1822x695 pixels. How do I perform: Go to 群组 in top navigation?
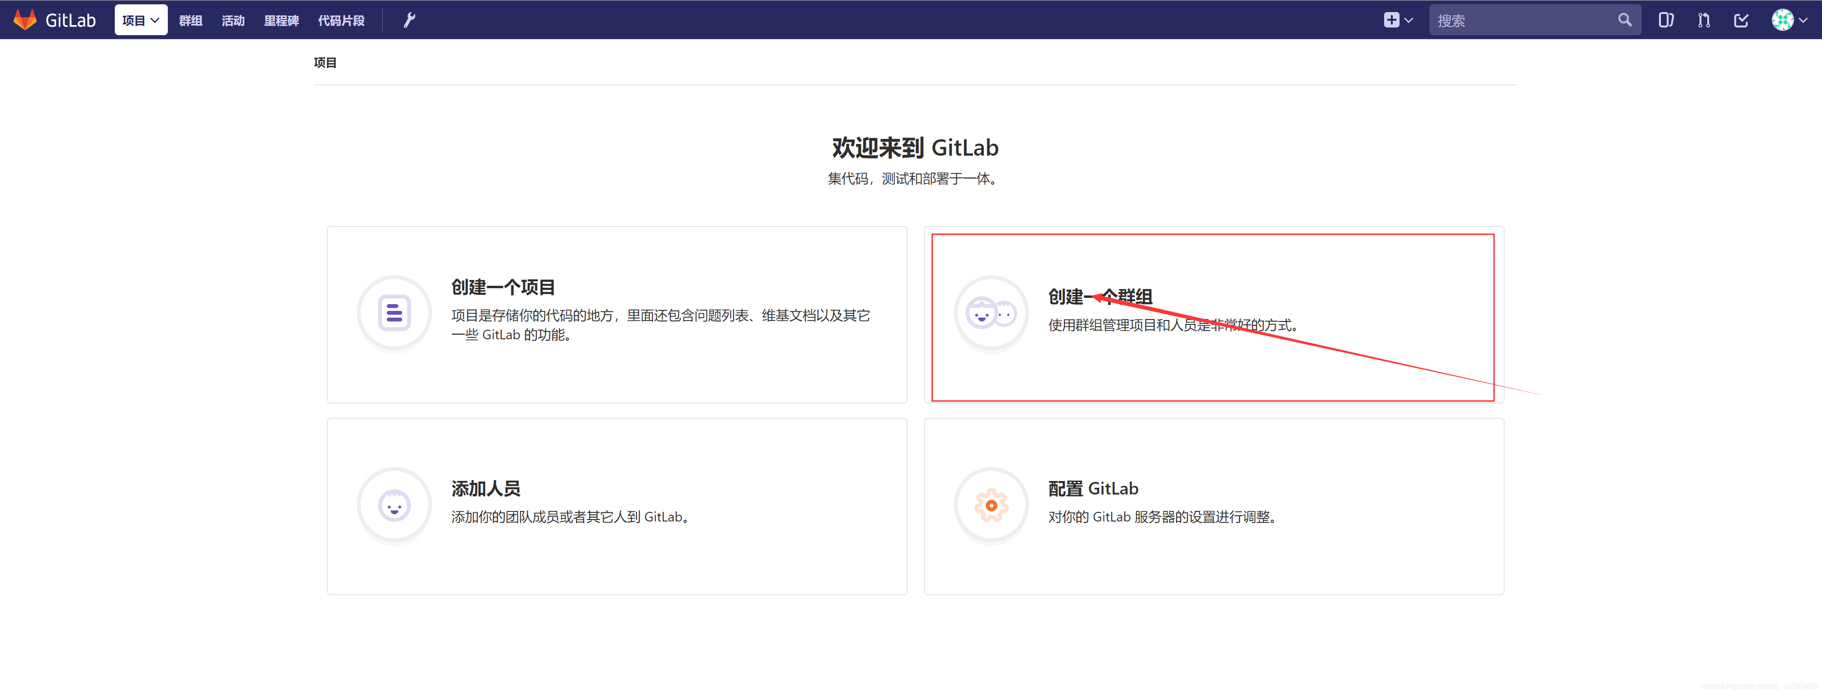(x=190, y=21)
